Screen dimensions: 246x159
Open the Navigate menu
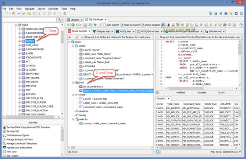(29, 9)
